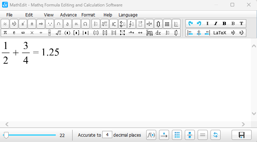Image resolution: width=257 pixels, height=142 pixels.
Task: Toggle italic slanted I style
Action: pyautogui.click(x=216, y=24)
